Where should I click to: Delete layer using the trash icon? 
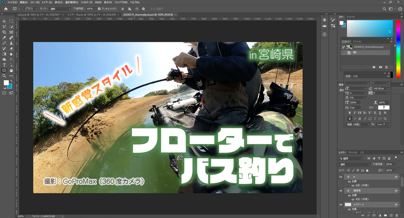396,215
